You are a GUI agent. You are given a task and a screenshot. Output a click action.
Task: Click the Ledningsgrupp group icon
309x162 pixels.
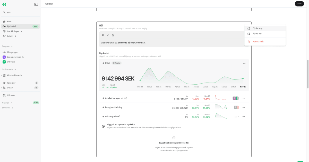click(4, 57)
